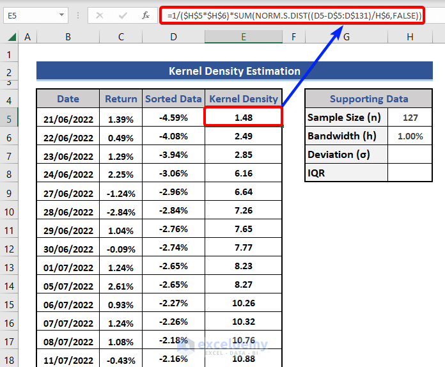Screen dimensions: 445x367
Task: Select row 15 header
Action: pos(9,304)
